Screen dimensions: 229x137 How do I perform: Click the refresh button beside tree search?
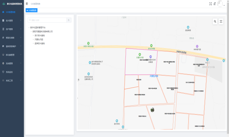[69, 20]
